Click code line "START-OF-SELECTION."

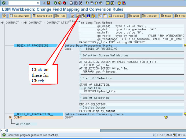pyautogui.click(x=95, y=85)
